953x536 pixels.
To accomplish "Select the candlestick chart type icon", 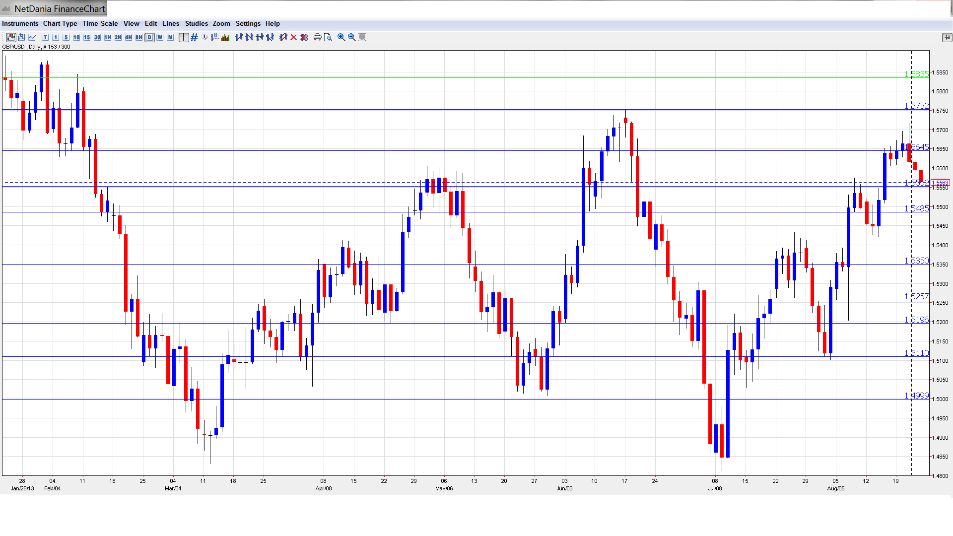I will coord(11,37).
